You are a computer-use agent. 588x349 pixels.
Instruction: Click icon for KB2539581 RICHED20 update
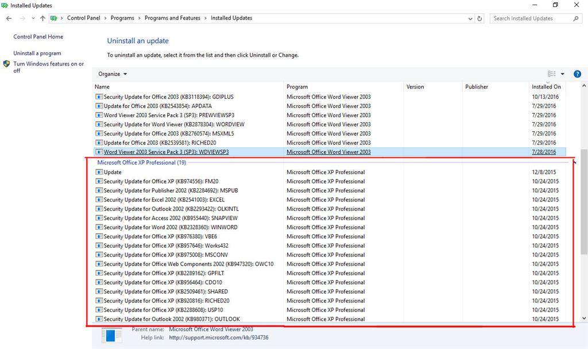99,143
